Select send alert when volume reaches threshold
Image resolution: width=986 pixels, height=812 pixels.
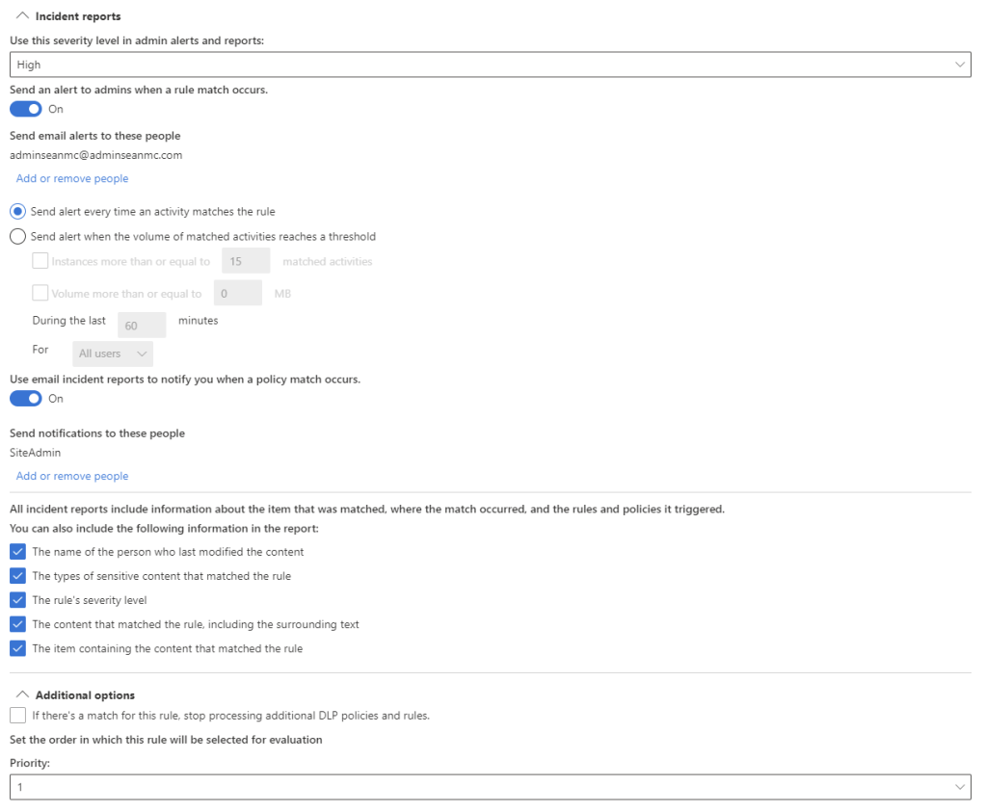[x=18, y=236]
